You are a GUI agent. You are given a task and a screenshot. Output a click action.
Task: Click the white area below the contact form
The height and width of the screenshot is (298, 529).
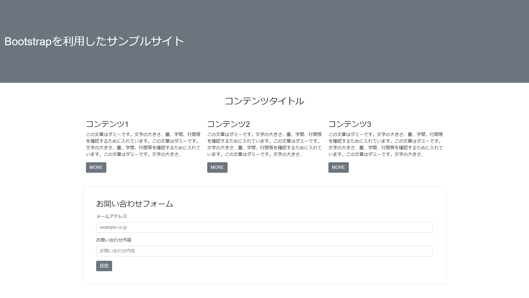point(264,292)
